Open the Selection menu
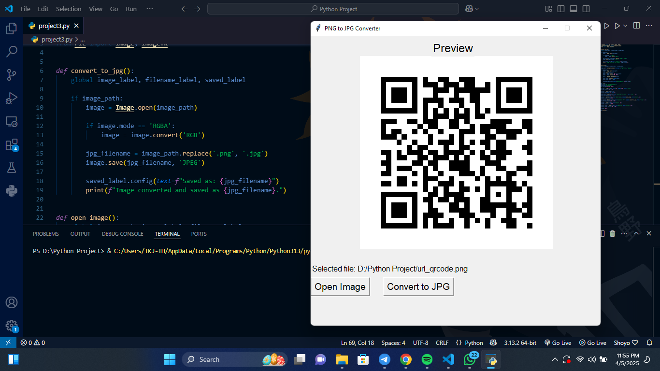This screenshot has width=660, height=371. pyautogui.click(x=69, y=9)
